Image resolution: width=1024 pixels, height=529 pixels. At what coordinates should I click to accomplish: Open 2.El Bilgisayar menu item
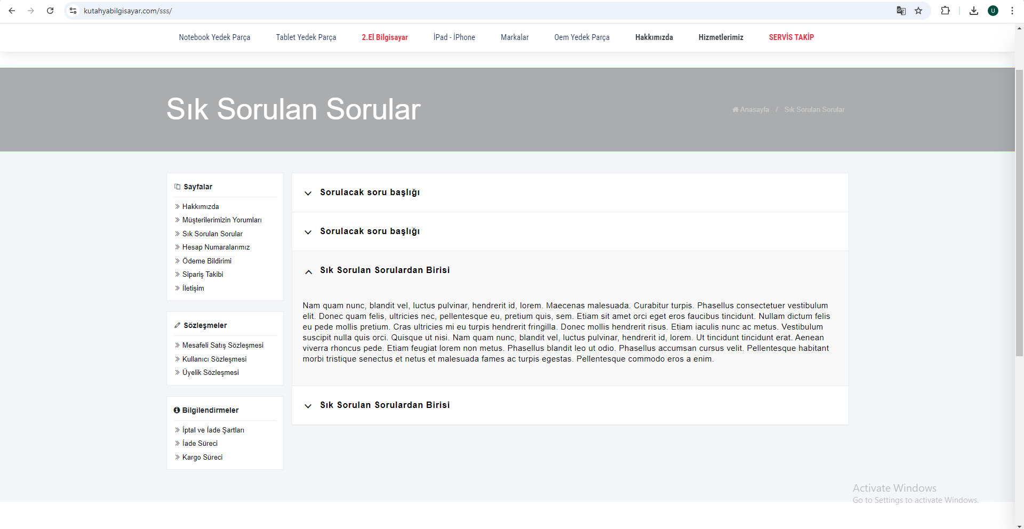385,37
